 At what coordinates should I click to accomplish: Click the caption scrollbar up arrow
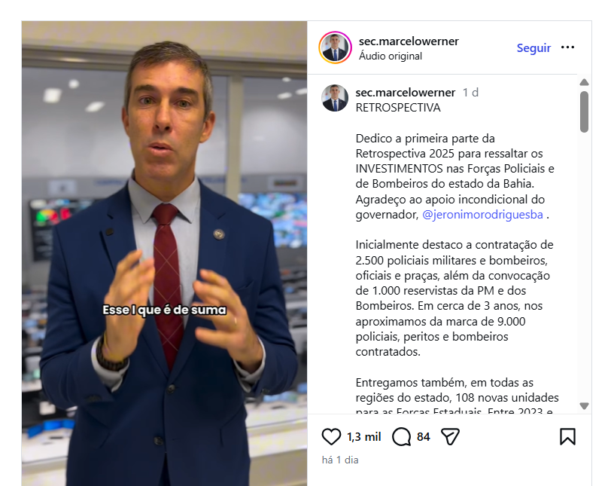(584, 82)
